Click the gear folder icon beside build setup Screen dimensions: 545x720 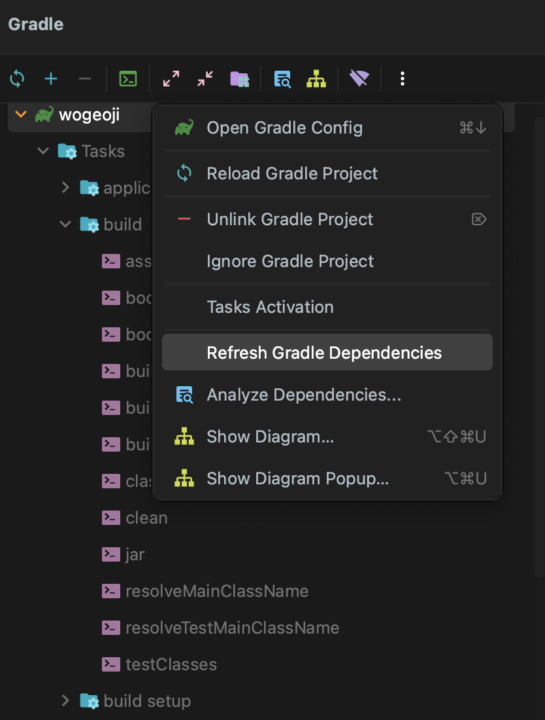coord(90,701)
